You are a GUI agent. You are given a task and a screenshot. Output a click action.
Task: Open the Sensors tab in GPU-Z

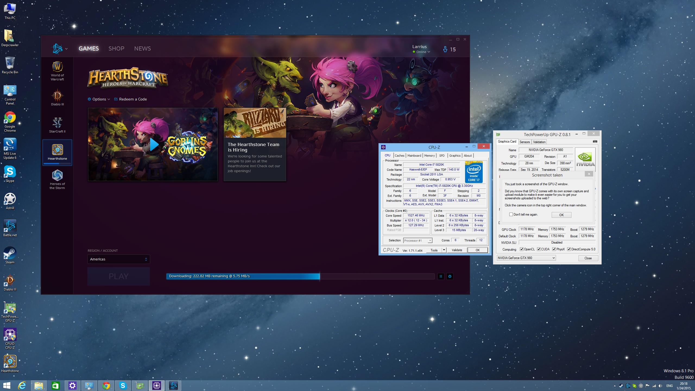(x=525, y=142)
